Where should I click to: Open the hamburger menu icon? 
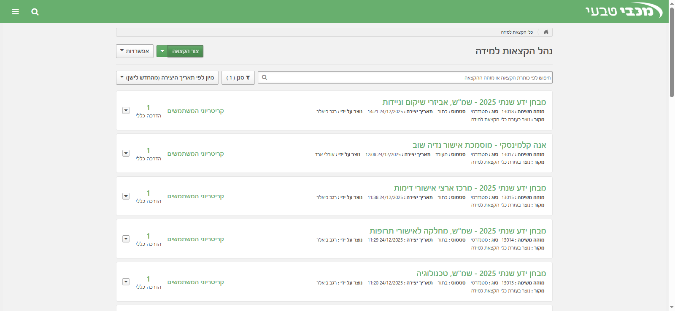[16, 12]
